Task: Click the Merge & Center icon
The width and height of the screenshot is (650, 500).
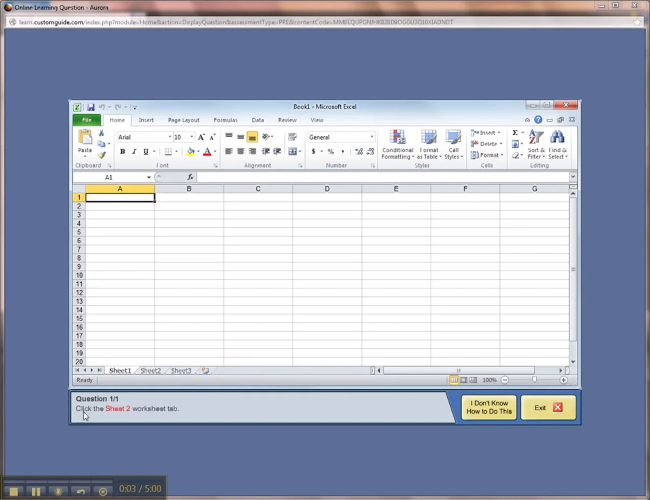Action: tap(292, 151)
